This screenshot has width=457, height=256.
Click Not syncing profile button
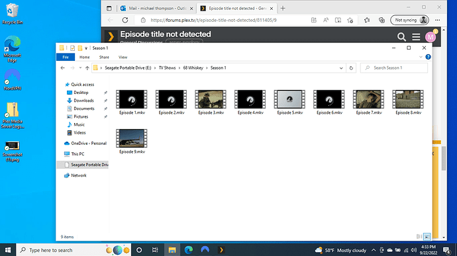[x=409, y=20]
